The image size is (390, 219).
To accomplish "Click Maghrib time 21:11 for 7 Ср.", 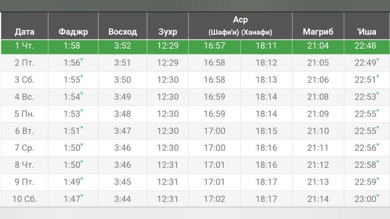I will pyautogui.click(x=318, y=148).
